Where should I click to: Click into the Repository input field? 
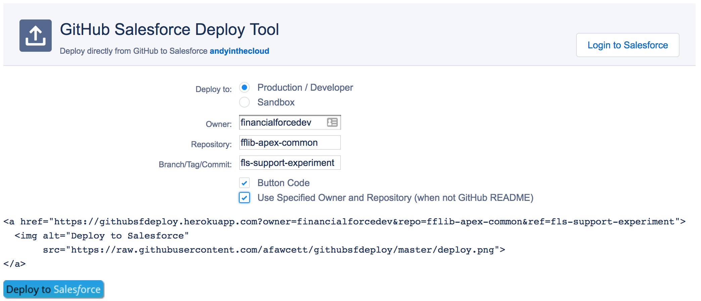(289, 143)
